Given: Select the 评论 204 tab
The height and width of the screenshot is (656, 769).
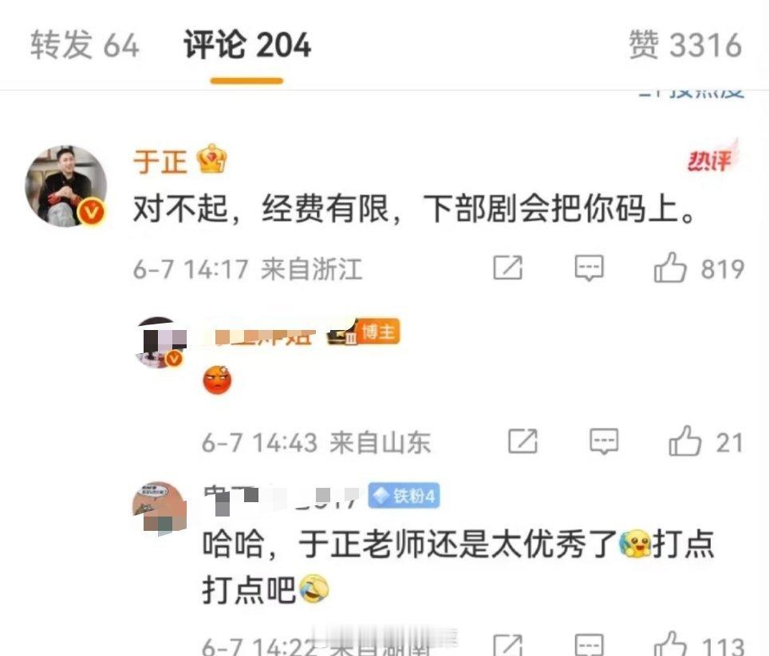Looking at the screenshot, I should [247, 45].
